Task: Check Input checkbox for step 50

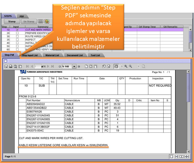Action: click(17, 46)
